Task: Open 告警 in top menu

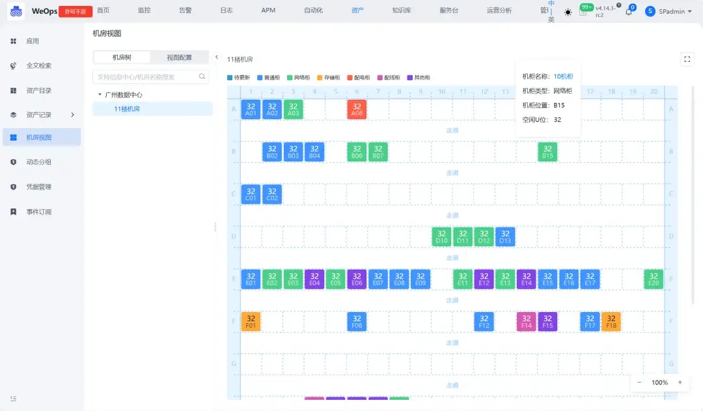Action: pyautogui.click(x=186, y=10)
